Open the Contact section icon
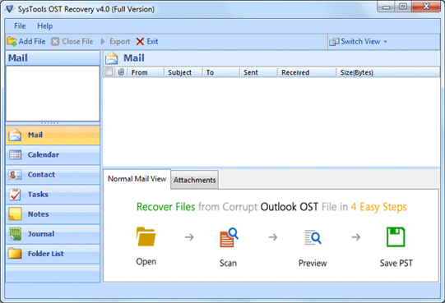 (x=15, y=175)
